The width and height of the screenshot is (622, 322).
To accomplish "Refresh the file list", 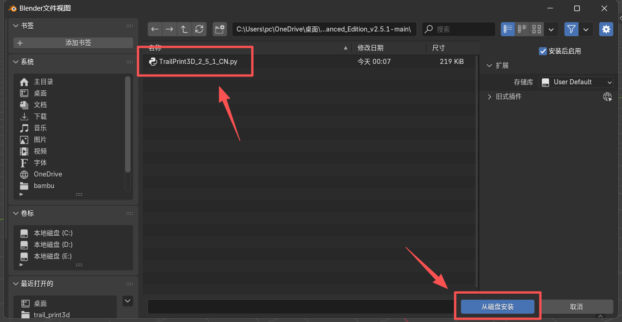I will (199, 29).
